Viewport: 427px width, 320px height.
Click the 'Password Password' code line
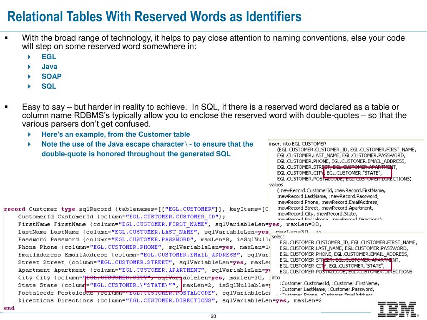click(x=143, y=240)
